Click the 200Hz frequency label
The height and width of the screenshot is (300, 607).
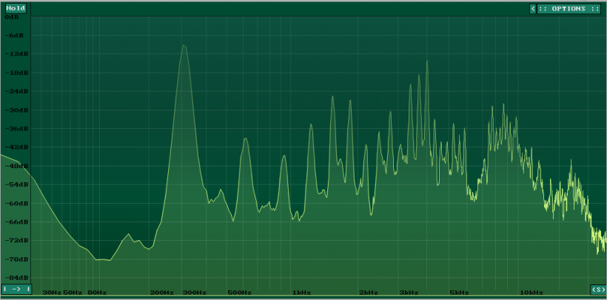(x=161, y=293)
